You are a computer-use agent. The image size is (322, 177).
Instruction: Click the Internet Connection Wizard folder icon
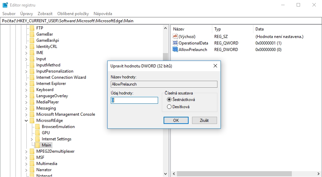(32, 77)
